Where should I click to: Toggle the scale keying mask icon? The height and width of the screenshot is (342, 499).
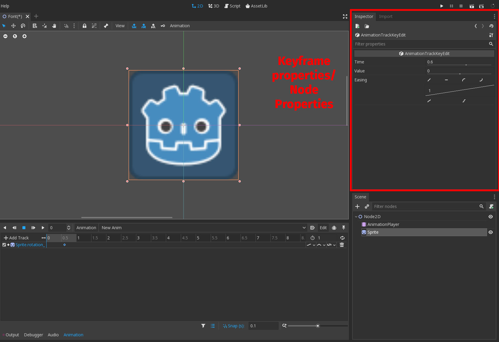tap(153, 26)
